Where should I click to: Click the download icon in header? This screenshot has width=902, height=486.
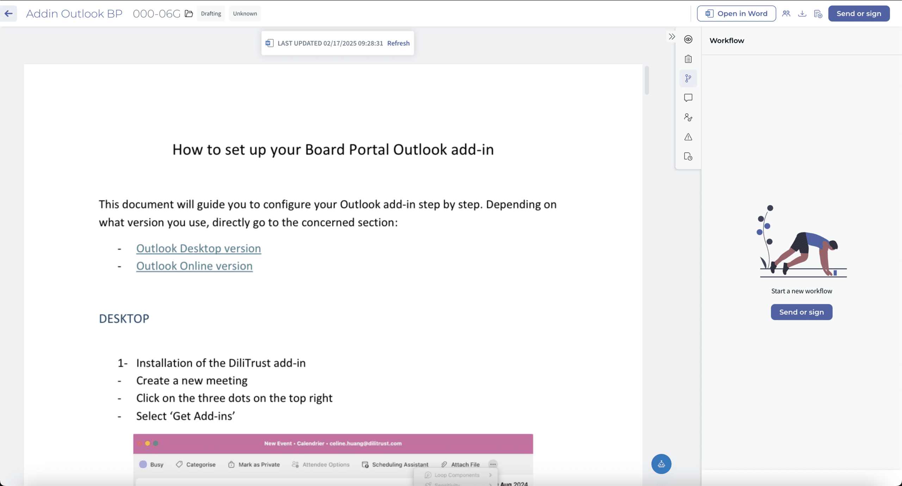point(802,14)
